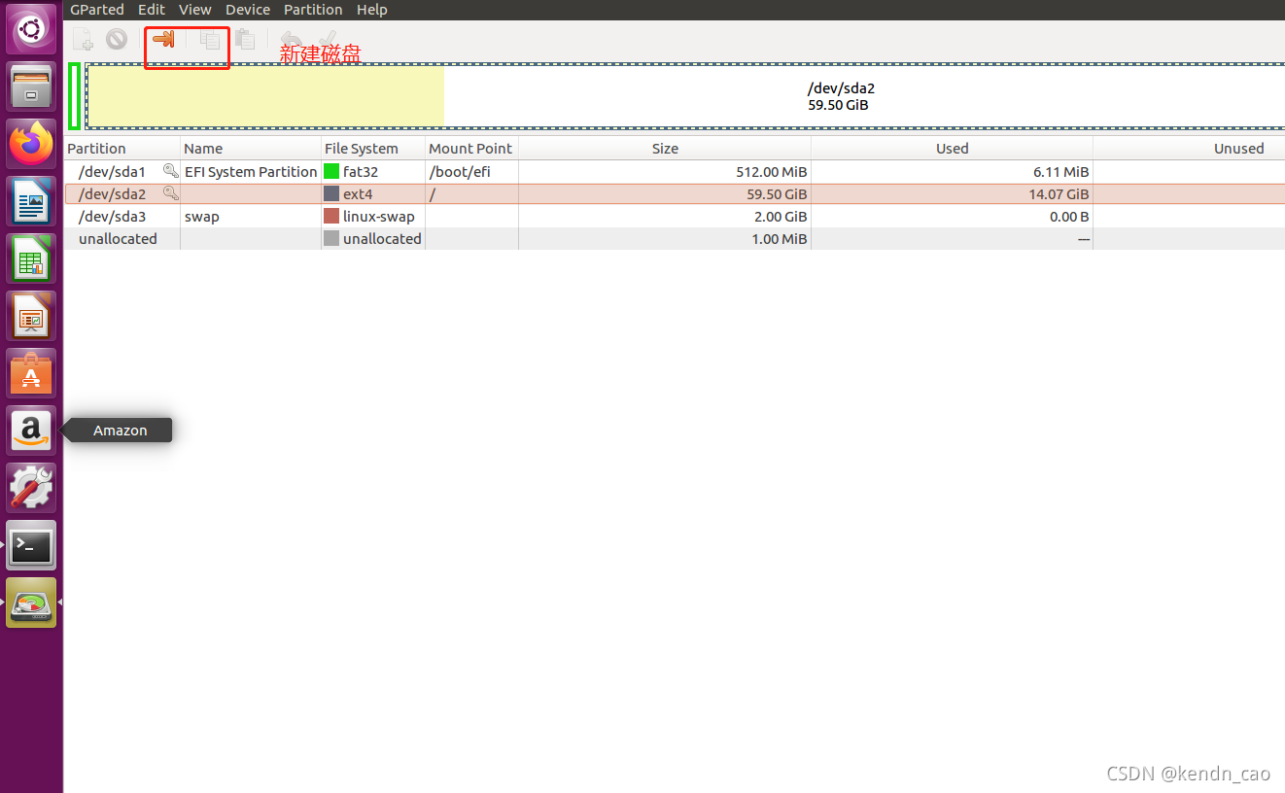The height and width of the screenshot is (793, 1285).
Task: Click the "fat32" file system text
Action: click(361, 171)
